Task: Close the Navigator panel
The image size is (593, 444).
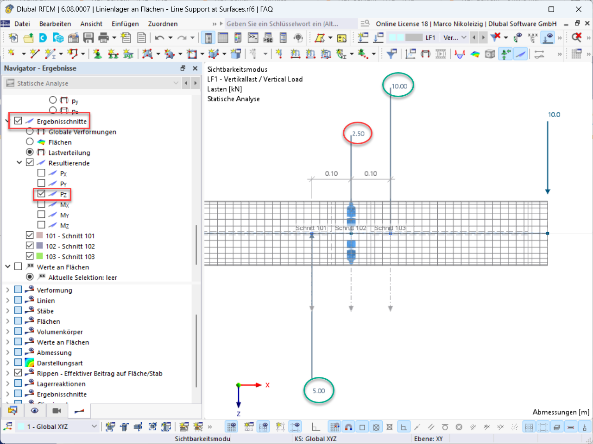Action: [195, 68]
